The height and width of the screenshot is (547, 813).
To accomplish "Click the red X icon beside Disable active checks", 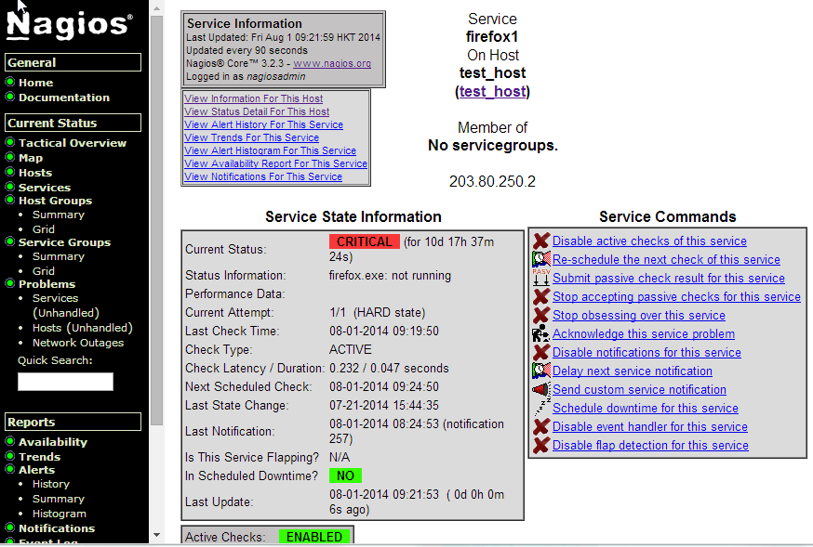I will coord(541,241).
